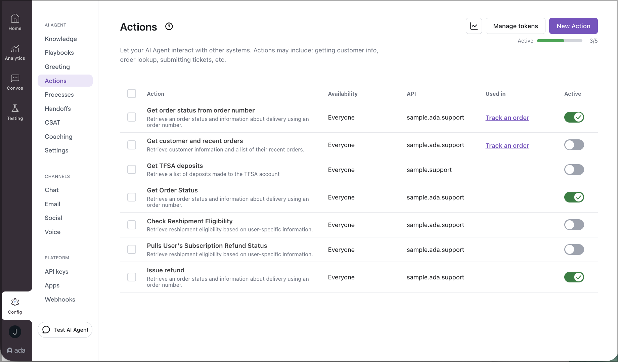Click the Config gear icon
This screenshot has height=362, width=618.
tap(15, 302)
